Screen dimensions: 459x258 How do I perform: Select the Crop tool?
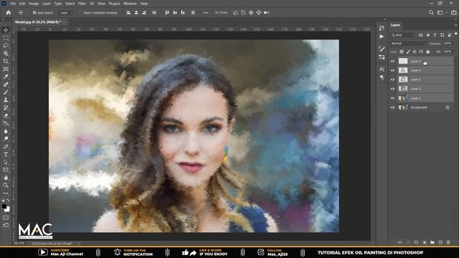click(6, 61)
